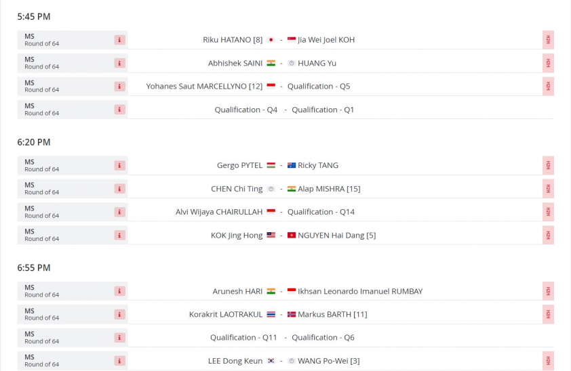Show info for Q4 vs Q1 match
The image size is (571, 371).
pos(119,110)
